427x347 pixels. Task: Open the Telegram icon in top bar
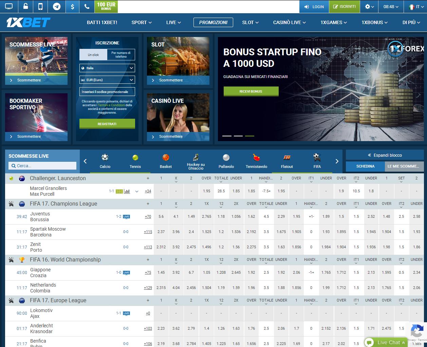tap(57, 6)
